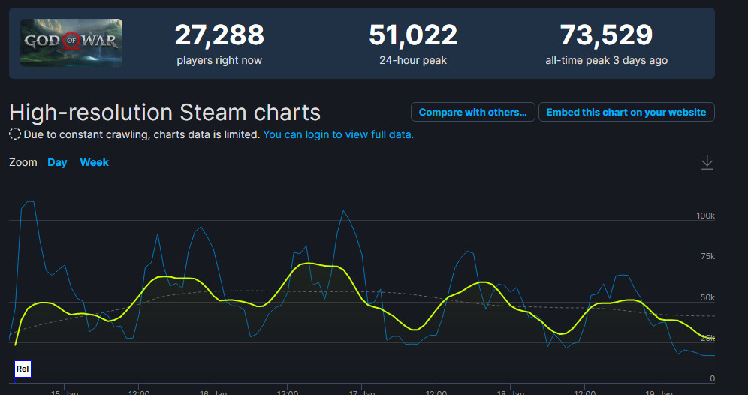Click the 75k y-axis label
This screenshot has height=395, width=748.
click(707, 257)
